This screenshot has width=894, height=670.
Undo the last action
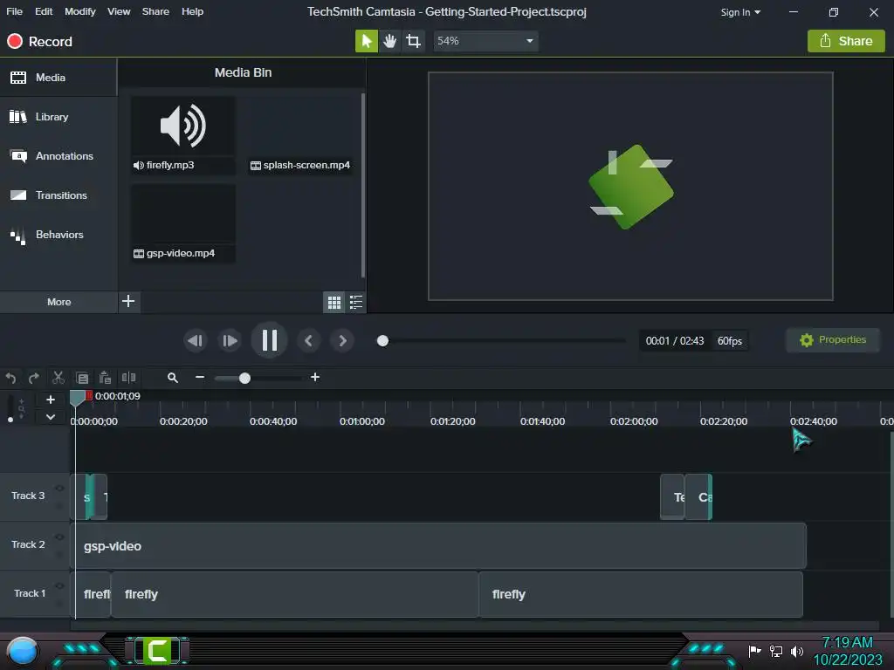pyautogui.click(x=10, y=378)
